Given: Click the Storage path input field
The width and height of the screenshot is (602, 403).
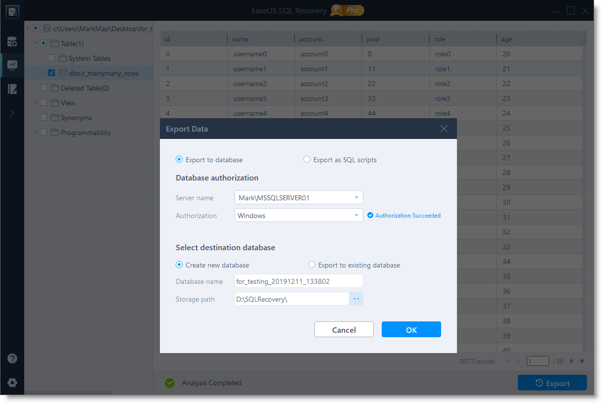Looking at the screenshot, I should pyautogui.click(x=292, y=299).
